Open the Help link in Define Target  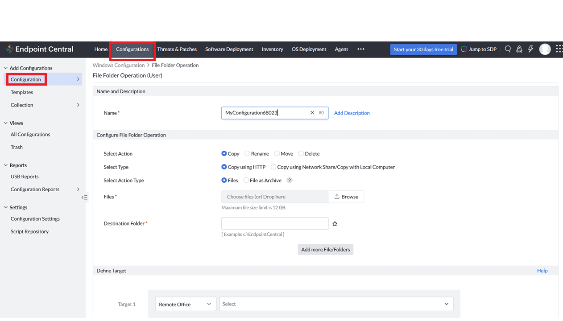pos(542,271)
